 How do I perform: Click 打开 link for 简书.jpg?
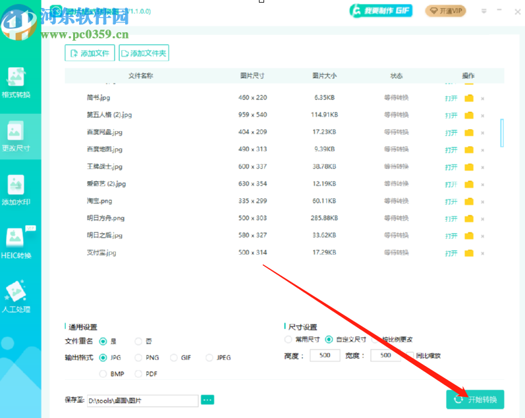451,98
